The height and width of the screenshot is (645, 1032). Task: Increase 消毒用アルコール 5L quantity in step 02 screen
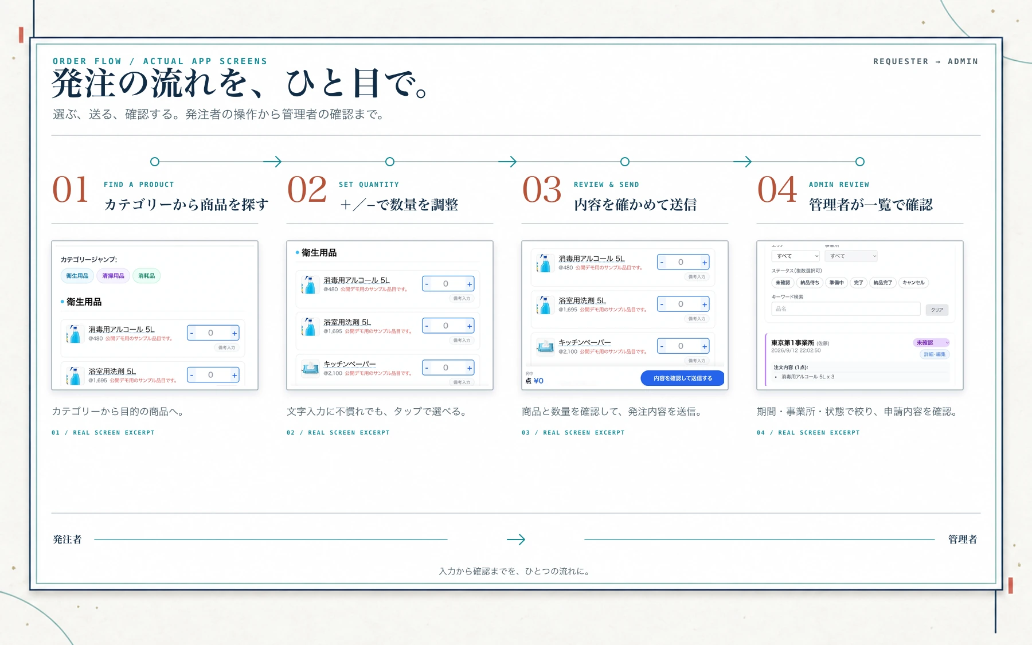point(469,284)
